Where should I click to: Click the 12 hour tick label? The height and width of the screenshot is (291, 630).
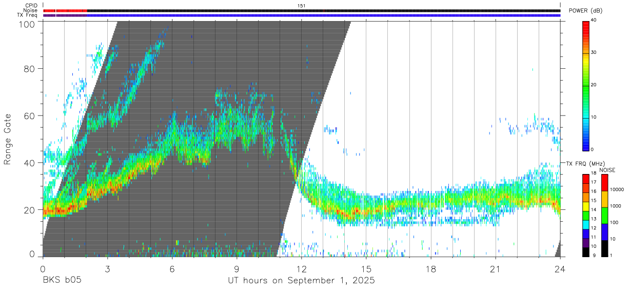pyautogui.click(x=301, y=268)
